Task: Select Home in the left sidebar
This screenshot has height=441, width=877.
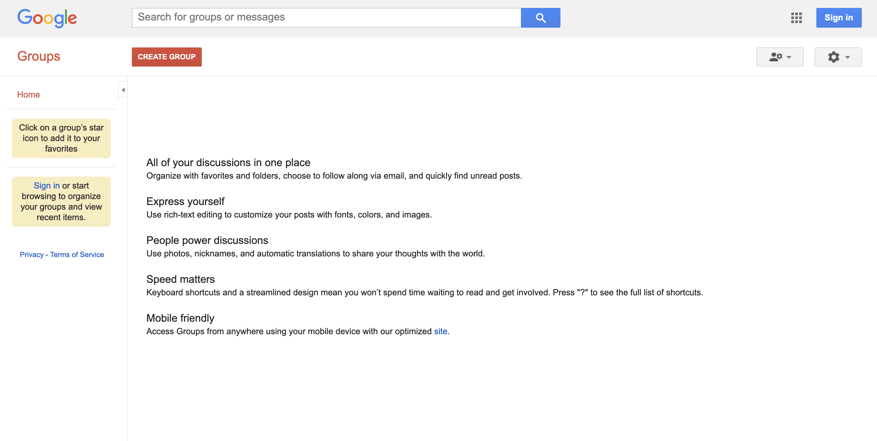Action: (29, 95)
